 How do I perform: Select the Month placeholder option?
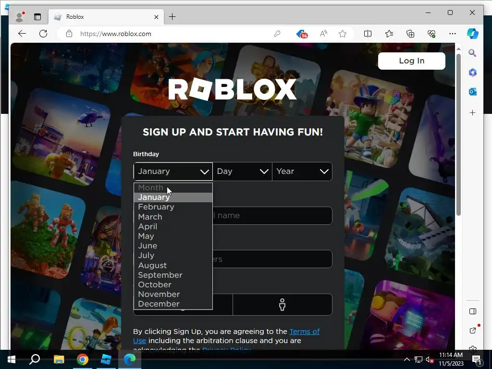[x=173, y=188]
